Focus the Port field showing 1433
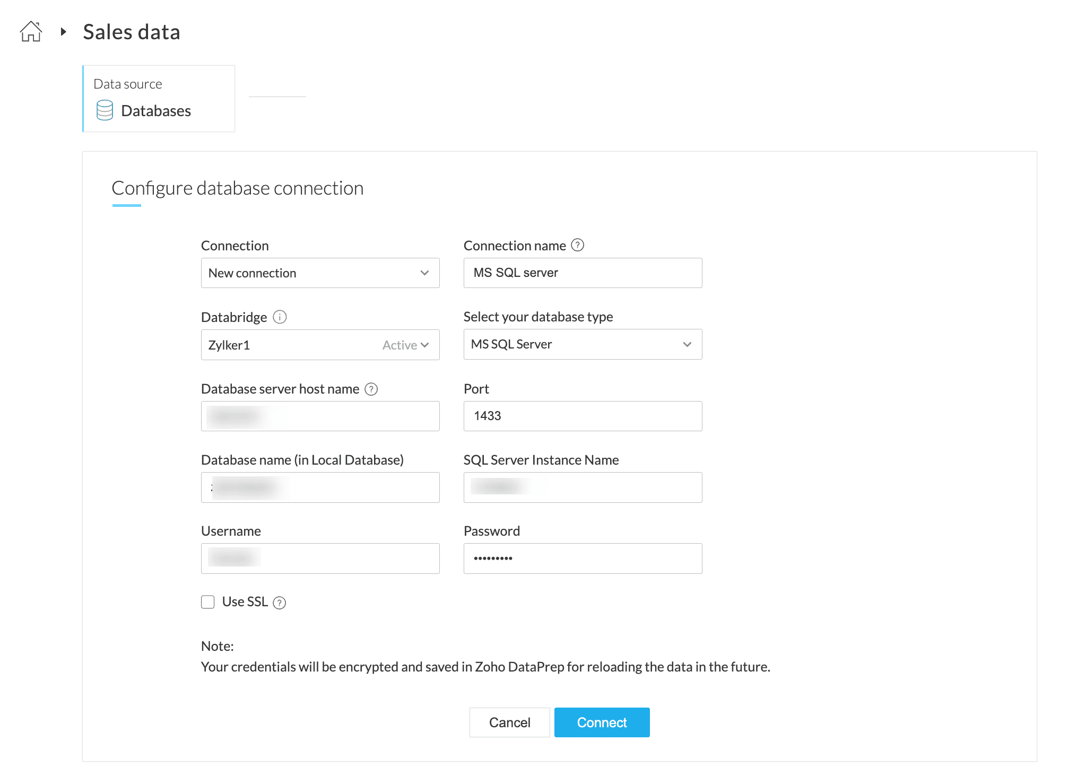 point(583,416)
